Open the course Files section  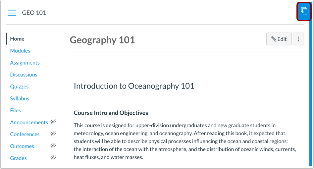pos(16,110)
